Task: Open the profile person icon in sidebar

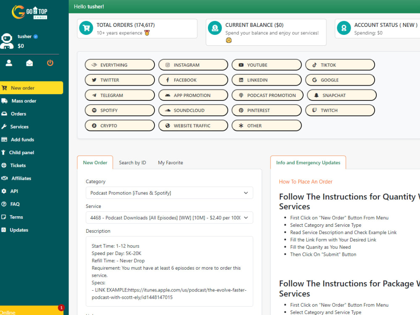Action: coord(9,63)
